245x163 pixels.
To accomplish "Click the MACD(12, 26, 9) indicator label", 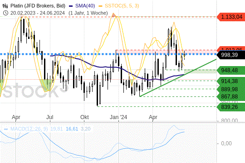I will click(x=29, y=129).
